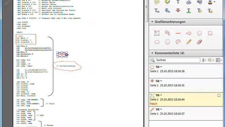Select the rectangle comment from 18:16:26
The height and width of the screenshot is (127, 225).
click(186, 71)
